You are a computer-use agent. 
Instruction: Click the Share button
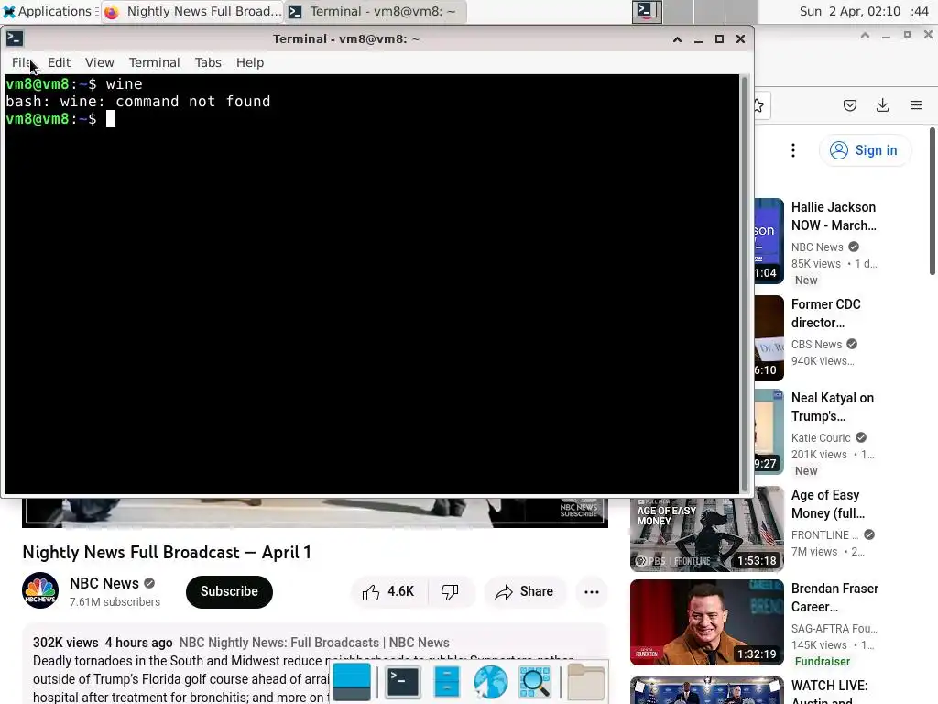click(x=525, y=591)
